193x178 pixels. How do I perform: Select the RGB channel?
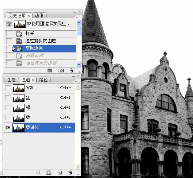pos(43,88)
